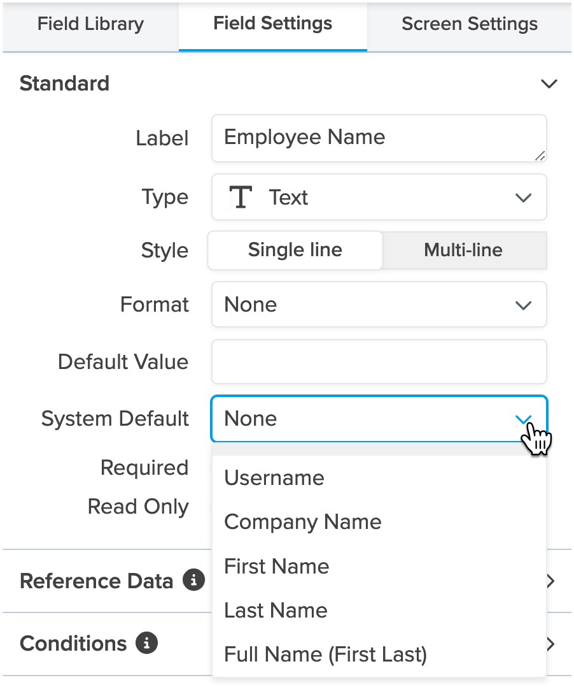Screen dimensions: 574x687
Task: Select Last Name option
Action: (x=379, y=611)
